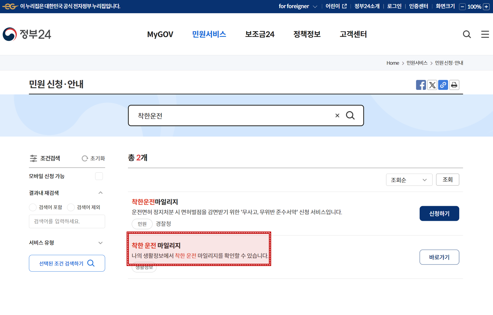Click the 민원 tag on first result
Screen dimensions: 493x315
142,224
